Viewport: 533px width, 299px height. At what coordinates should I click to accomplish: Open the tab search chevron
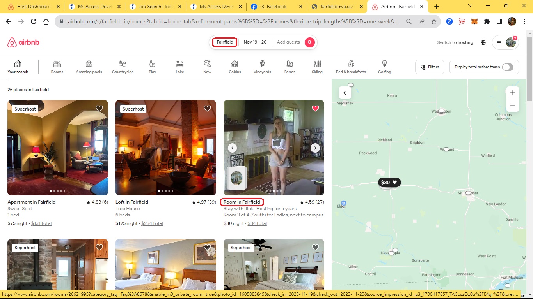coord(470,6)
